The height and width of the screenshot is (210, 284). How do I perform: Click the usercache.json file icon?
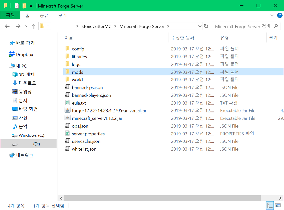(x=67, y=141)
